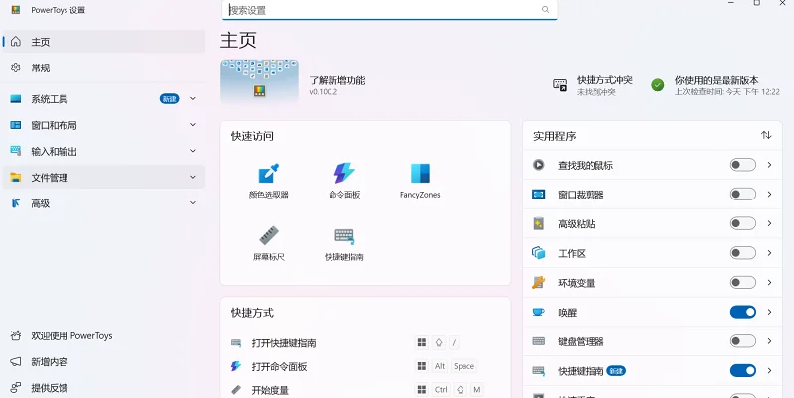Click the Space key badge
Screen dimensions: 794x398
[463, 366]
